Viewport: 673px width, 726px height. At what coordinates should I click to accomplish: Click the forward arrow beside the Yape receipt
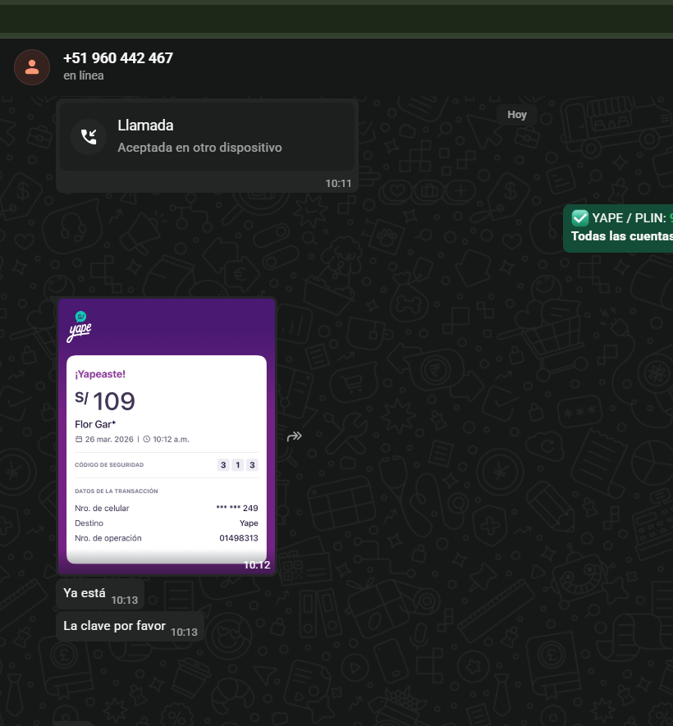click(295, 436)
